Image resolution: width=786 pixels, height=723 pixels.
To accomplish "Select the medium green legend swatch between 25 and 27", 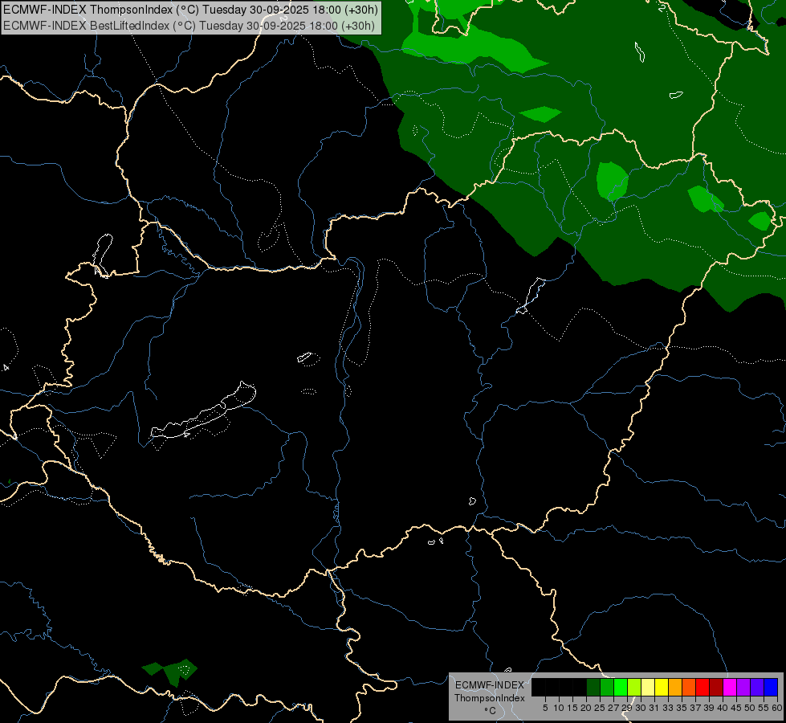I will tap(607, 687).
